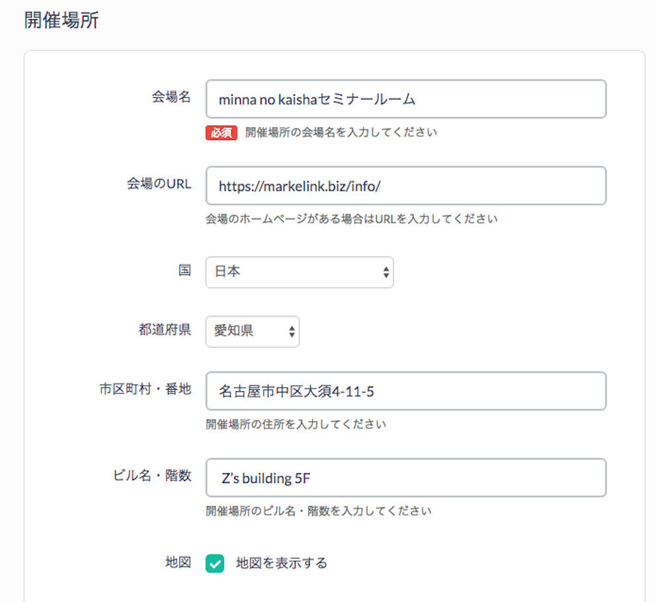Click the red 必須 badge

click(222, 133)
